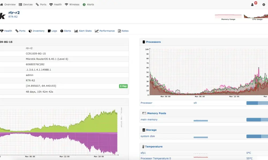Click the system disk mini sparkline
Image resolution: width=268 pixels, height=160 pixels.
(201, 137)
